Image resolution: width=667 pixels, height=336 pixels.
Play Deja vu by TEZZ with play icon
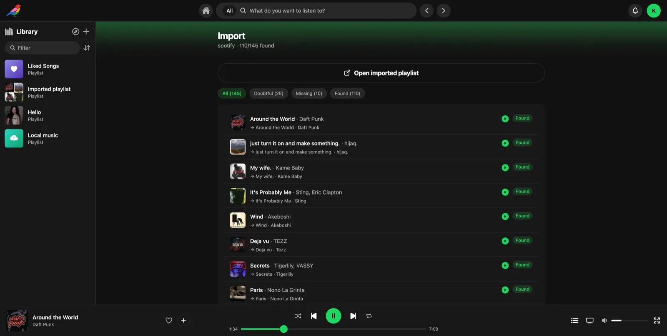point(505,241)
